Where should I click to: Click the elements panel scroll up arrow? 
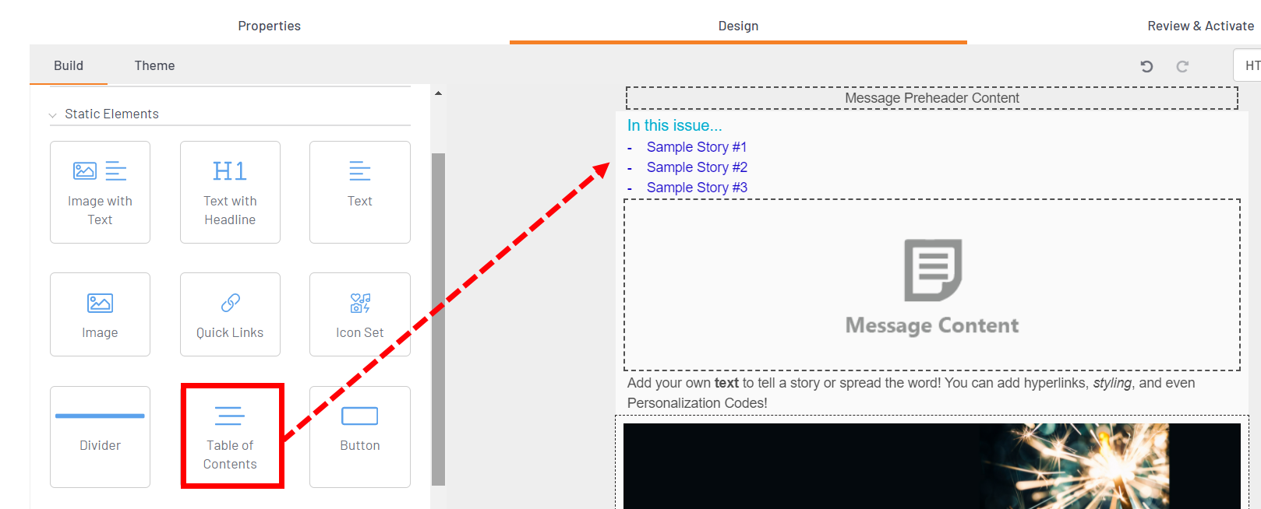[x=438, y=93]
